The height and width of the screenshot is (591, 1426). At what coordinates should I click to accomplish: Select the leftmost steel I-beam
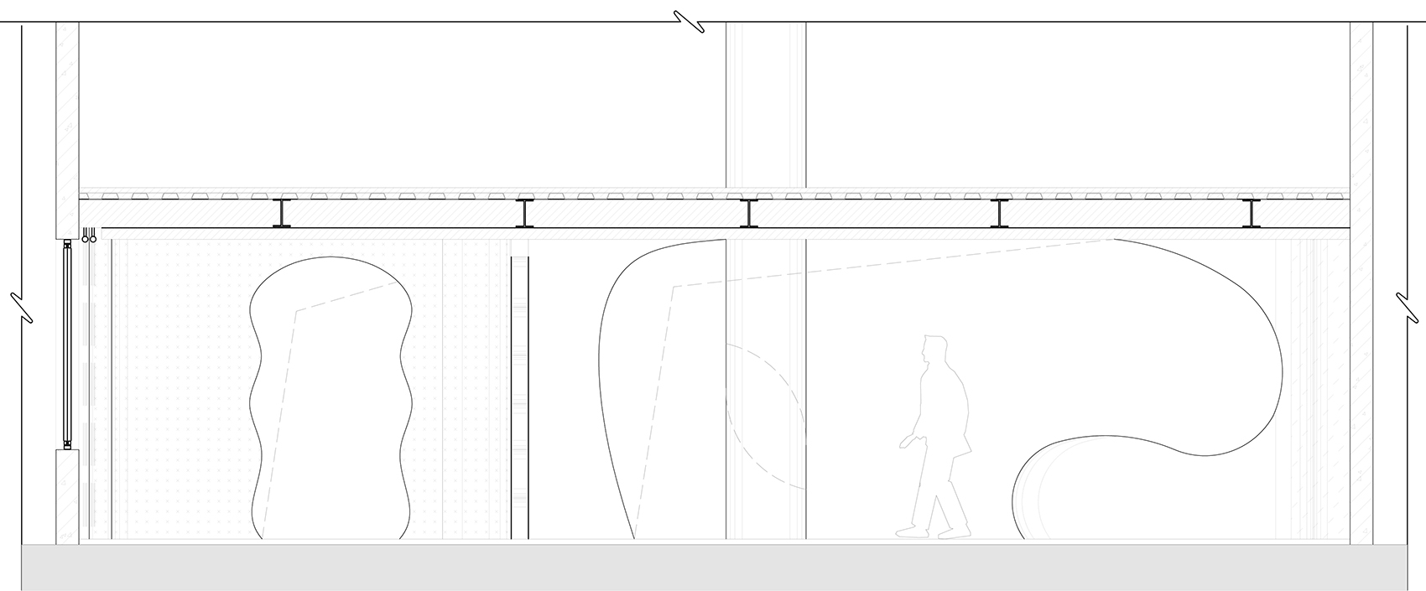click(x=284, y=213)
